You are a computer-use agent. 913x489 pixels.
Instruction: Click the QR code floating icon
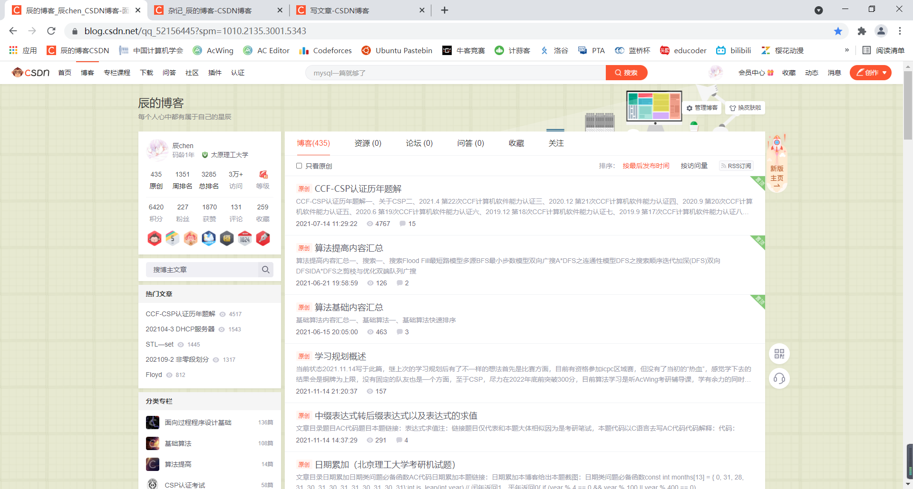(779, 354)
